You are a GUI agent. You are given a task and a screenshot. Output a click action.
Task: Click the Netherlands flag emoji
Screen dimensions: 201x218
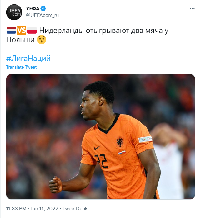coord(11,30)
